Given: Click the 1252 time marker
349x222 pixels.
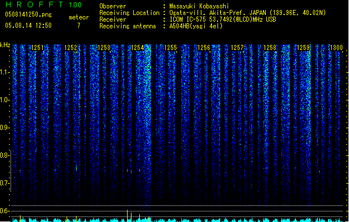Looking at the screenshot, I should point(70,48).
